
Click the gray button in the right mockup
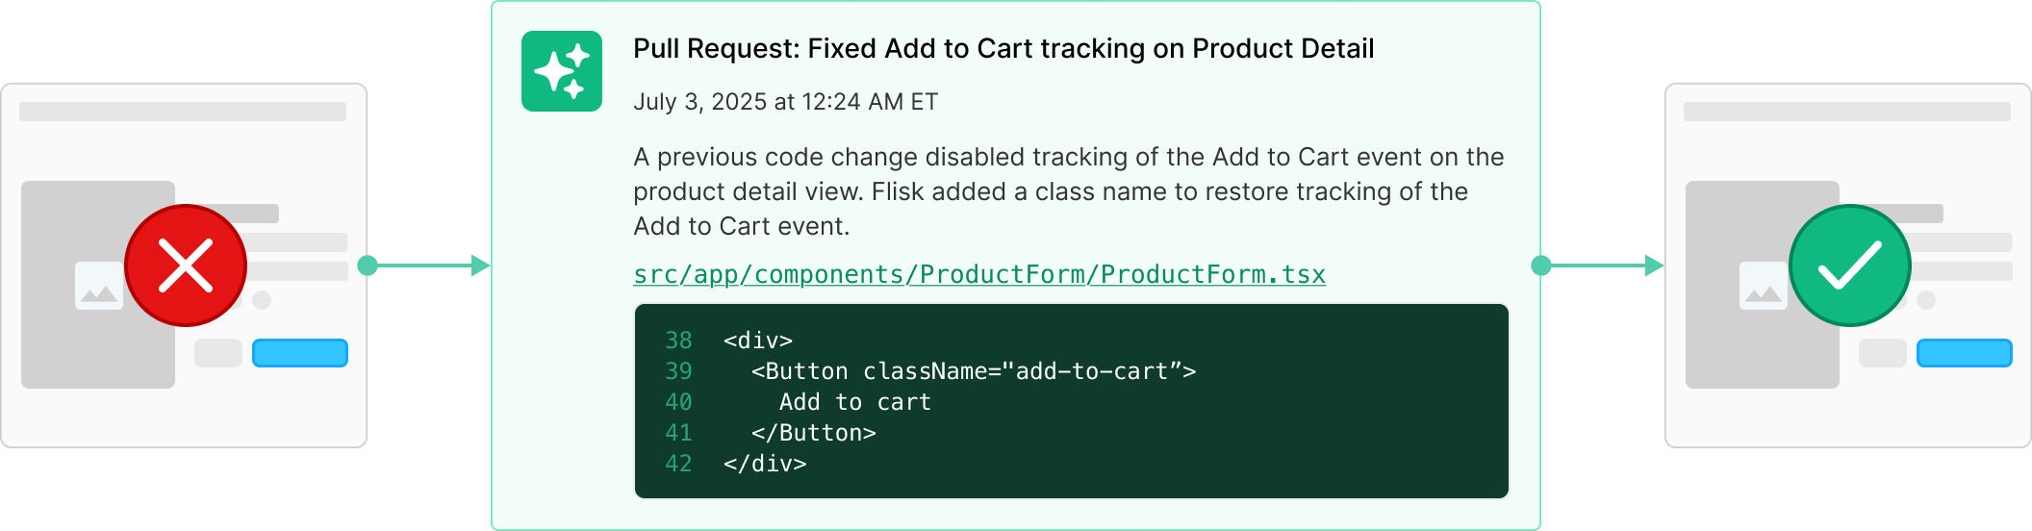1883,353
